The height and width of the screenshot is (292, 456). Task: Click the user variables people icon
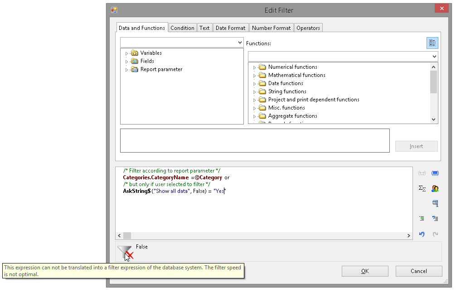click(x=435, y=189)
